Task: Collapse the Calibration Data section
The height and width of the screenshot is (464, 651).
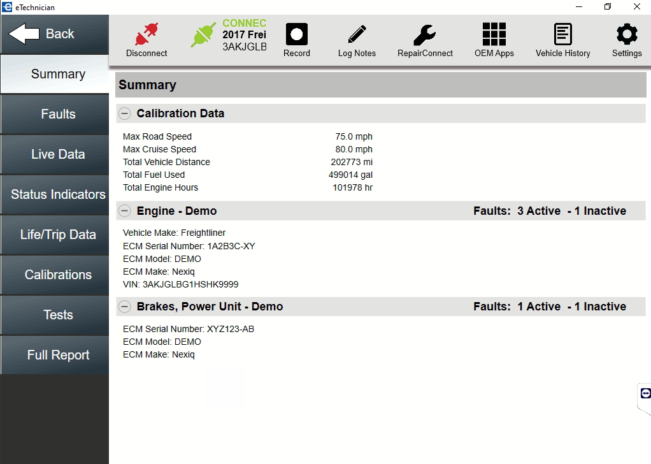Action: coord(124,113)
